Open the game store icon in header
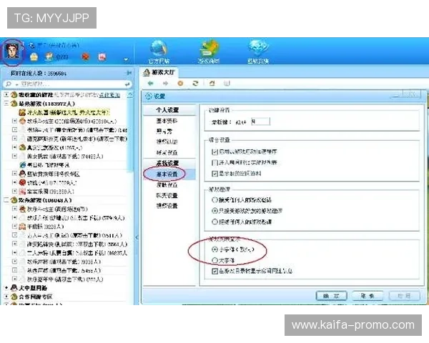This screenshot has width=429, height=343. [209, 49]
